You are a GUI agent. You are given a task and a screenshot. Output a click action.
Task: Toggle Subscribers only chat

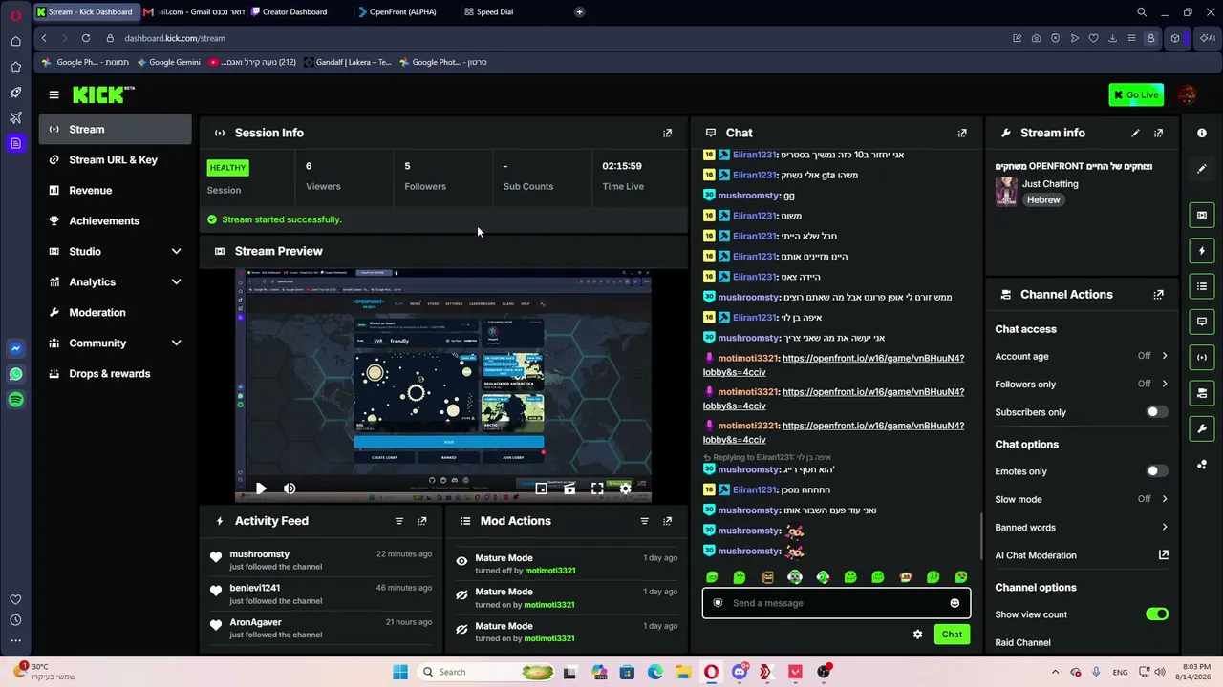(x=1156, y=412)
